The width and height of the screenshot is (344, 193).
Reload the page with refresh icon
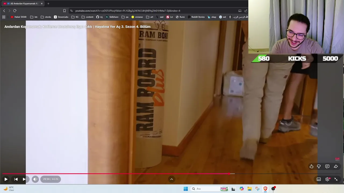pyautogui.click(x=15, y=11)
